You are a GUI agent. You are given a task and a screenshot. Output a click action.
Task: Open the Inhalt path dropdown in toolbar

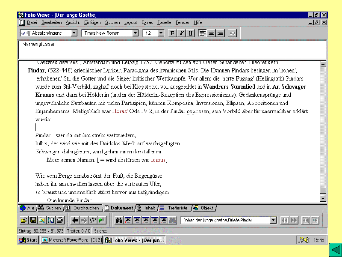click(x=273, y=220)
